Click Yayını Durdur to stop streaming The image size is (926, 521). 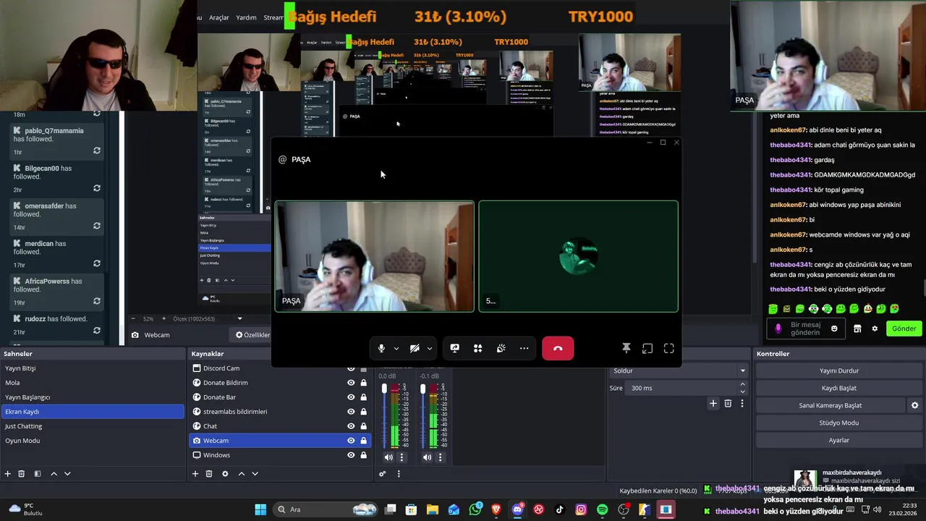[x=838, y=370]
